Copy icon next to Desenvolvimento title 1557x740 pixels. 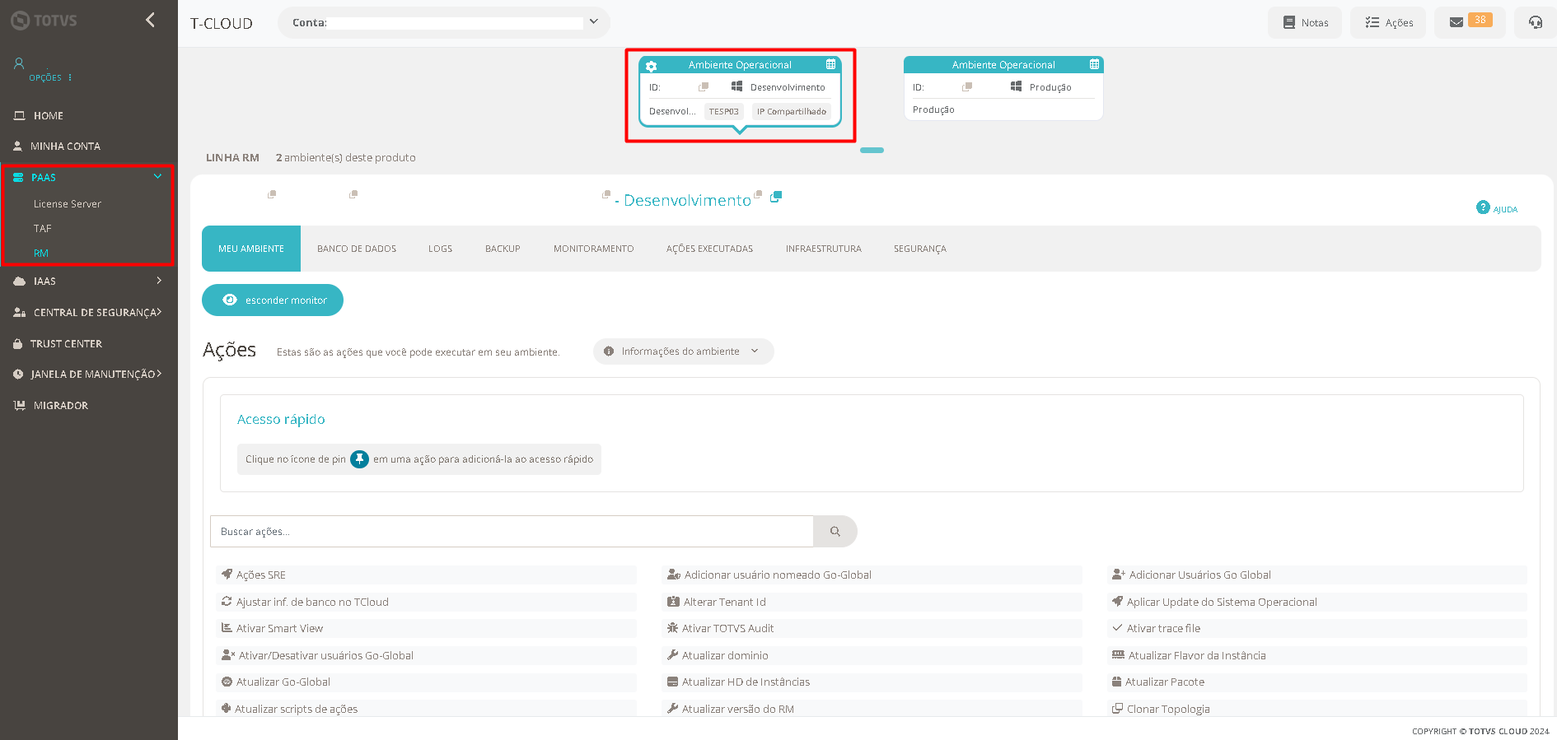[x=775, y=197]
